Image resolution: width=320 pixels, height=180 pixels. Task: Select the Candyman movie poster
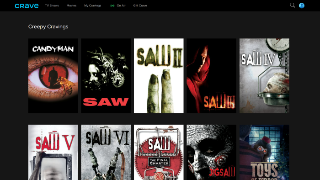53,76
